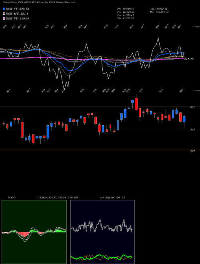Open the green MACD histogram panel
Screen dimensions: 200x264
(34, 232)
